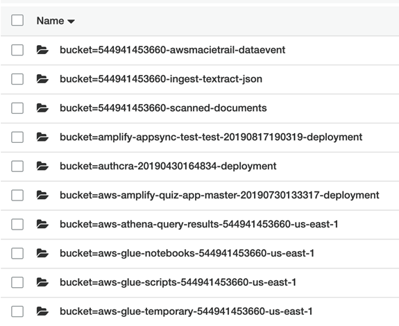Open bucket=aws-amplify-quiz-app-master-20190730133317-deployment link

coord(219,196)
